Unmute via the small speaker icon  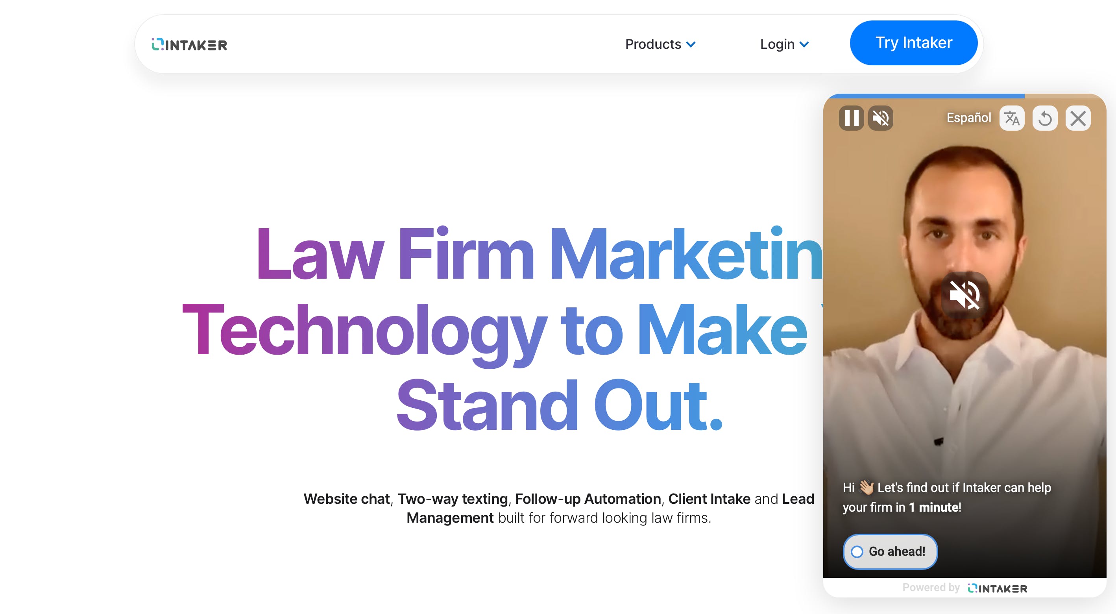[x=880, y=118]
